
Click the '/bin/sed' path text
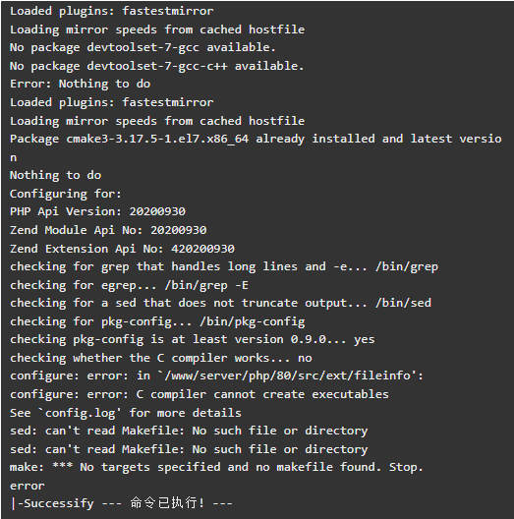tap(403, 303)
